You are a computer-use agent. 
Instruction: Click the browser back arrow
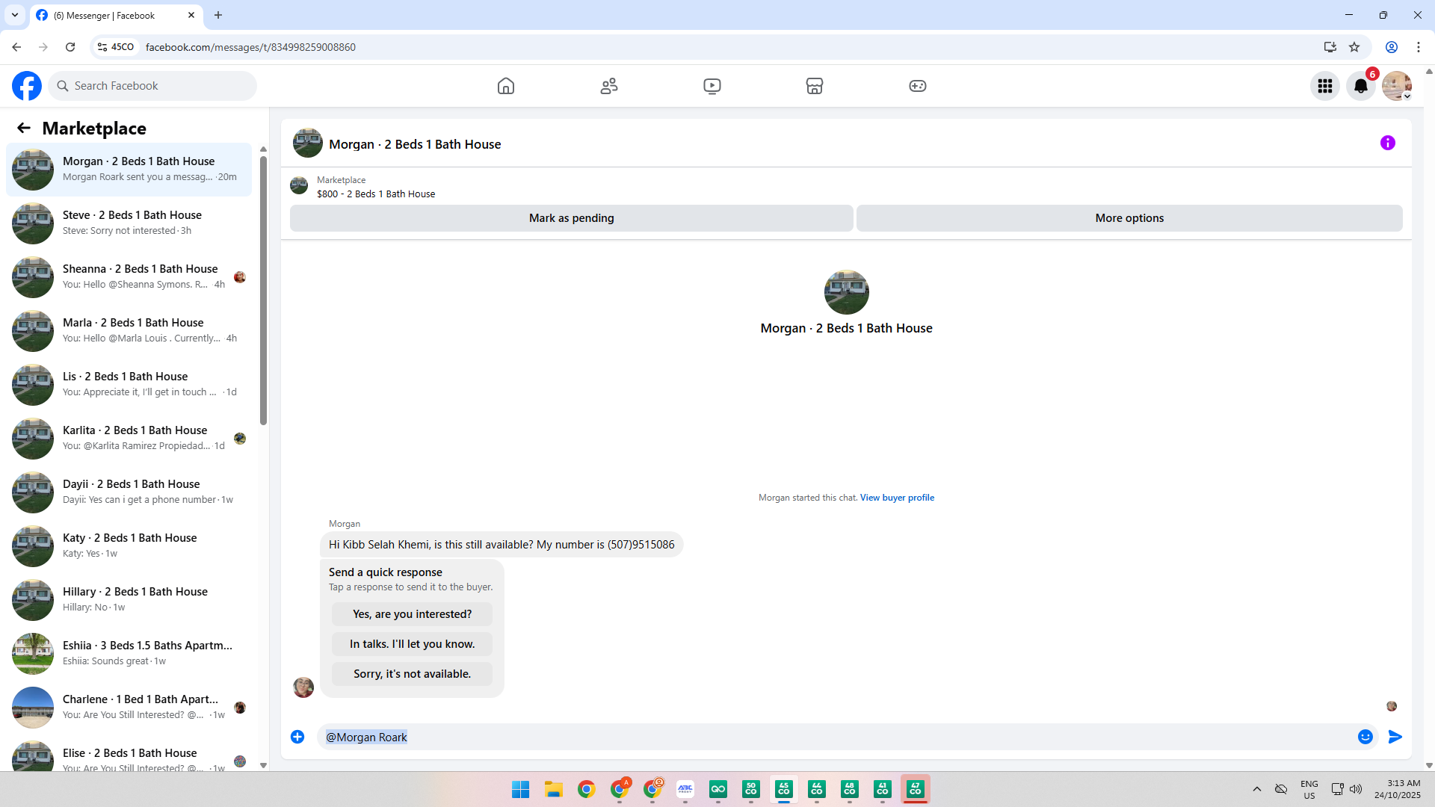(16, 47)
